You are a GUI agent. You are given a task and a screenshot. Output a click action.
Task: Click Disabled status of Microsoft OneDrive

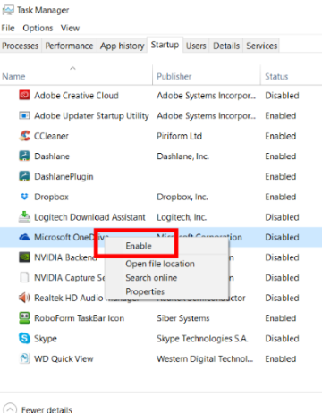282,238
